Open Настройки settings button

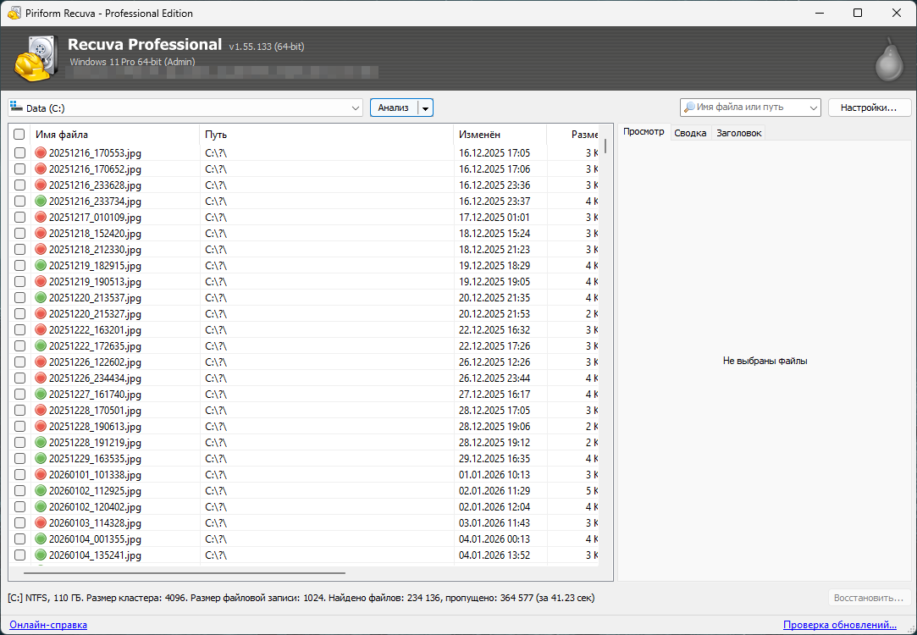tap(869, 108)
